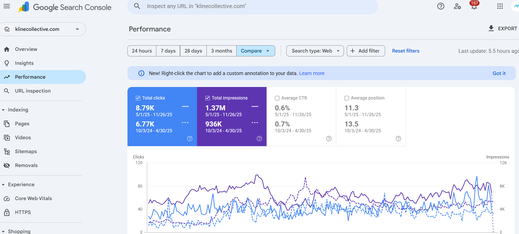Click help icon in Total clicks card
Viewport: 519px width, 234px height.
190,138
